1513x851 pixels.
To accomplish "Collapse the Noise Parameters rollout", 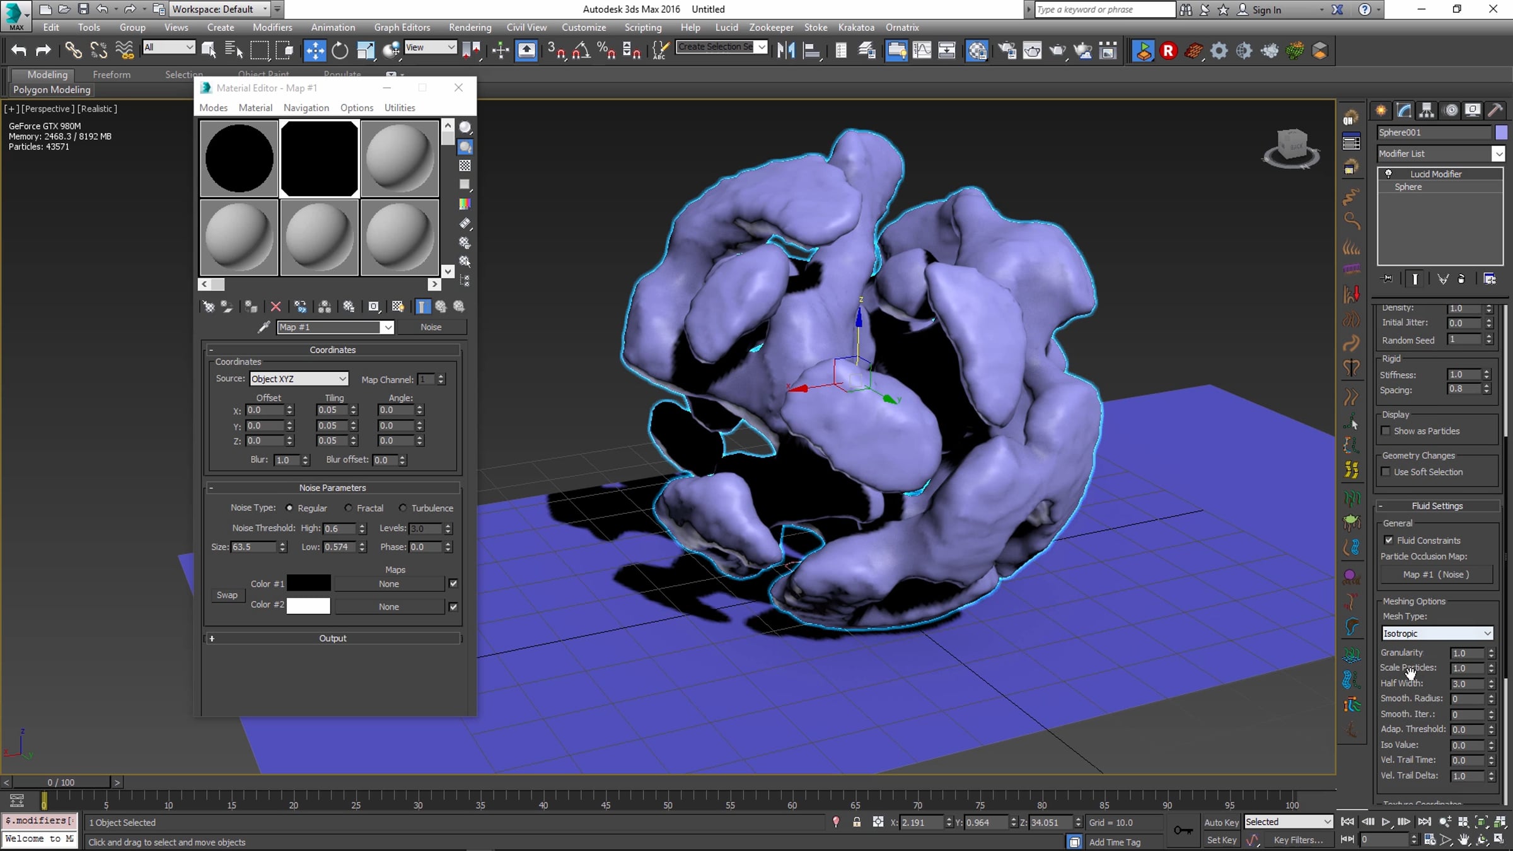I will pyautogui.click(x=333, y=488).
